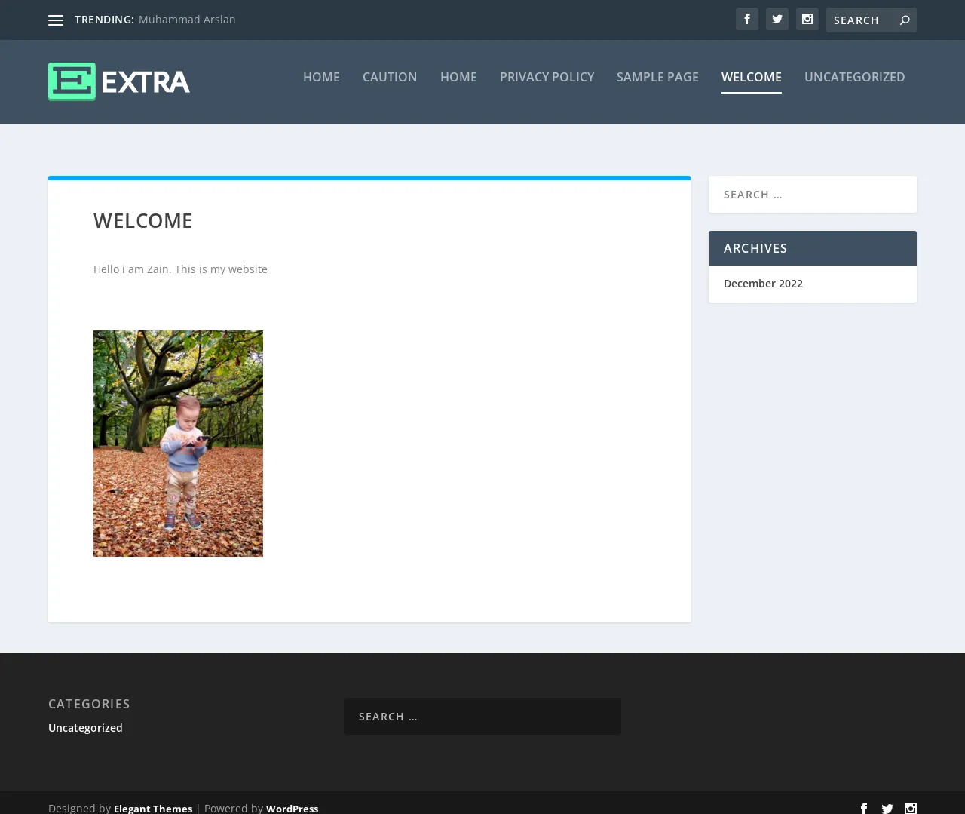The height and width of the screenshot is (814, 965).
Task: Click the Archives widget heading
Action: click(x=755, y=248)
